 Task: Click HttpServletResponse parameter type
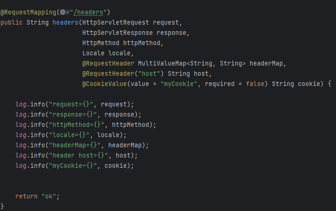[x=118, y=33]
